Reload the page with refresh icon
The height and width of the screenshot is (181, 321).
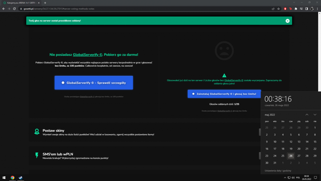click(x=14, y=9)
